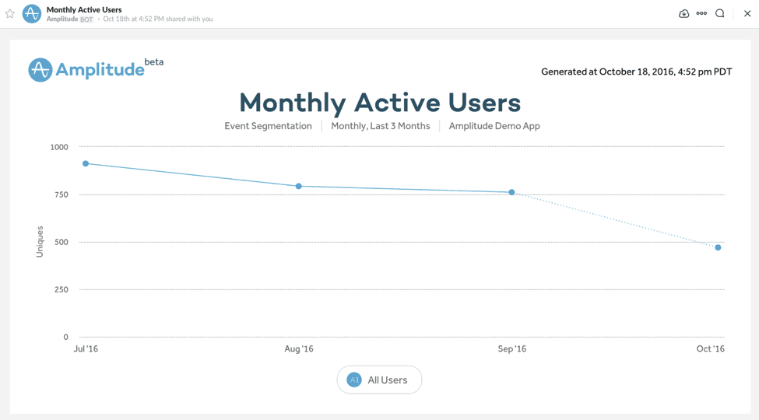Click the Monthly, Last 3 Months label
759x420 pixels.
pyautogui.click(x=380, y=126)
